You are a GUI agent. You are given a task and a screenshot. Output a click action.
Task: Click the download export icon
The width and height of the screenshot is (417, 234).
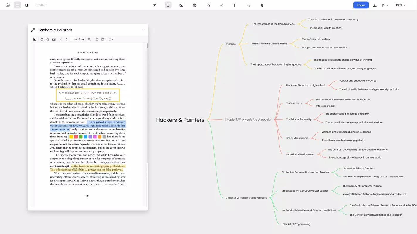point(375,5)
